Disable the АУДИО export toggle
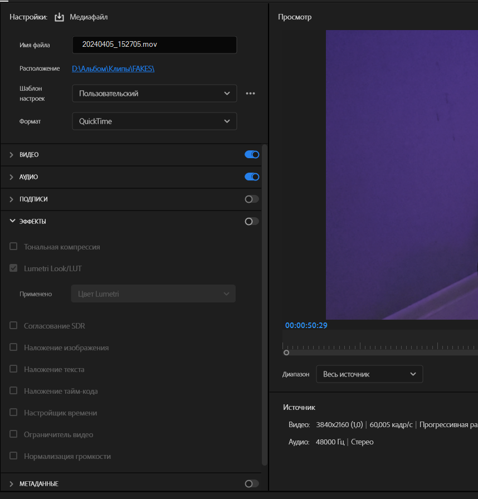 [251, 177]
